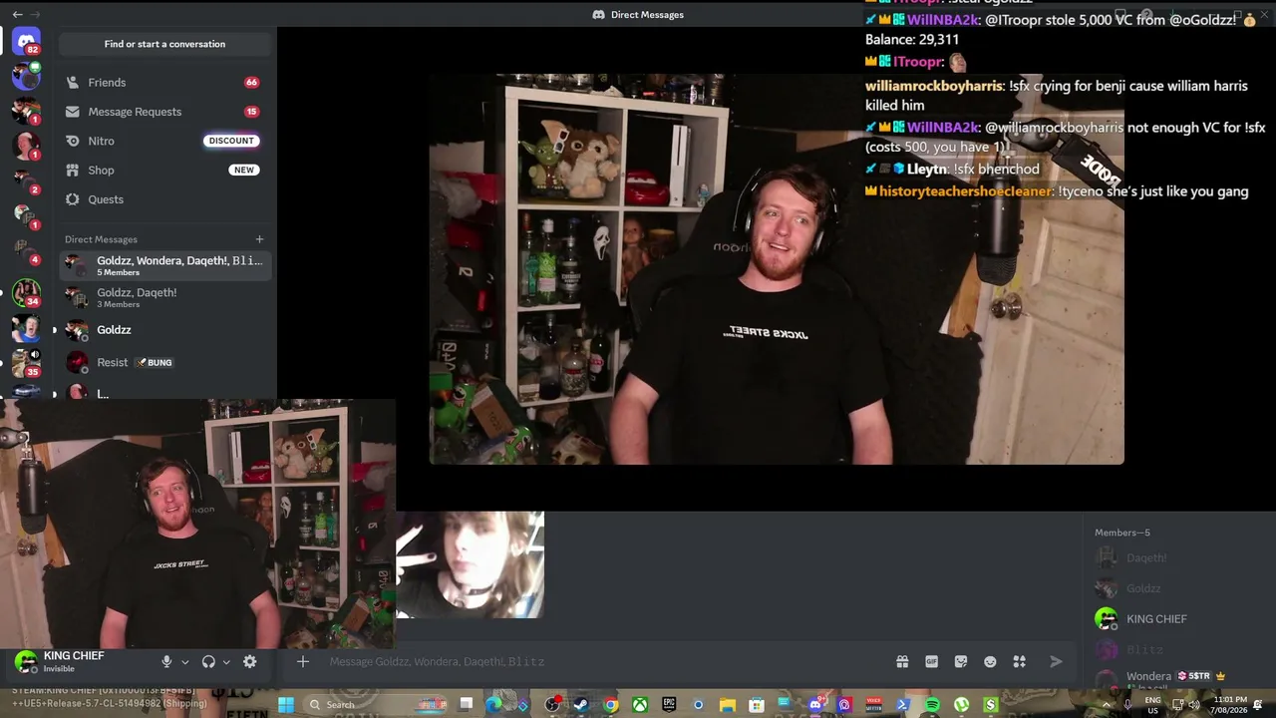1276x718 pixels.
Task: Open ENG US language switcher
Action: click(1153, 705)
